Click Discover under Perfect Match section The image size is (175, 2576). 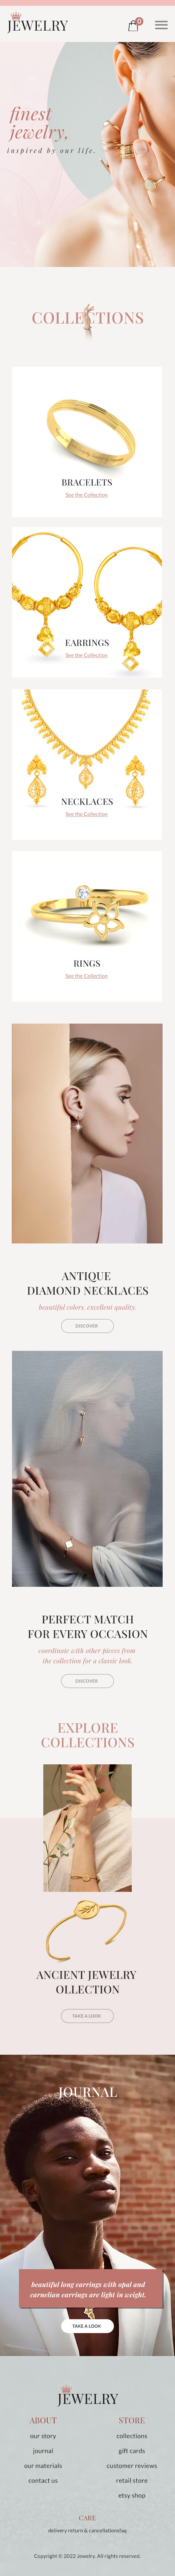tap(87, 1681)
